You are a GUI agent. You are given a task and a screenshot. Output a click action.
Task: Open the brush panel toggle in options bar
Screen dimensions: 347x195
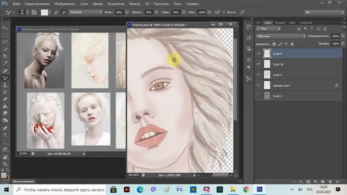click(34, 12)
